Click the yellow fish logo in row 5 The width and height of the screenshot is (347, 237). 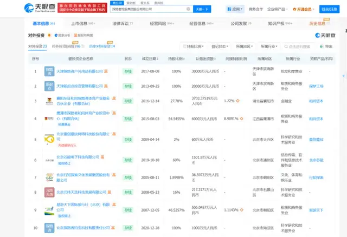point(49,140)
